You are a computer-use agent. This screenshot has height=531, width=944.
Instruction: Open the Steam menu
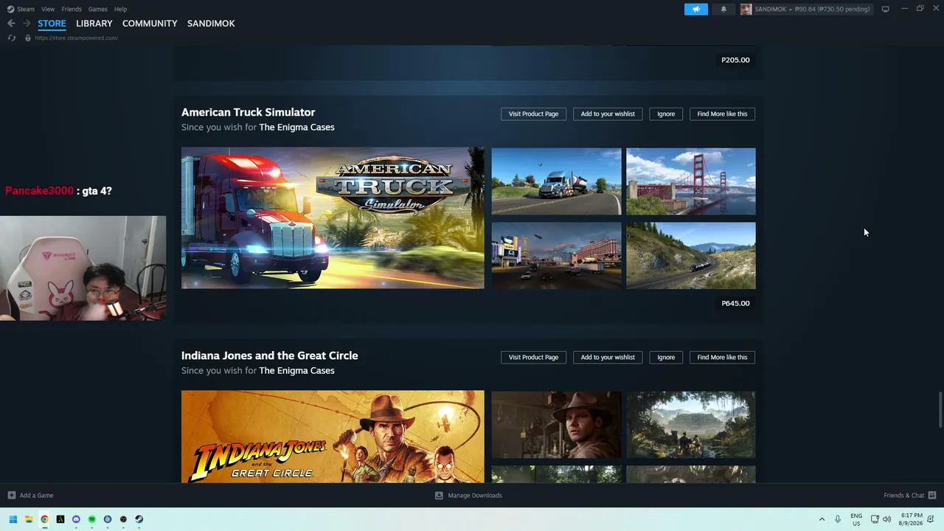coord(26,9)
